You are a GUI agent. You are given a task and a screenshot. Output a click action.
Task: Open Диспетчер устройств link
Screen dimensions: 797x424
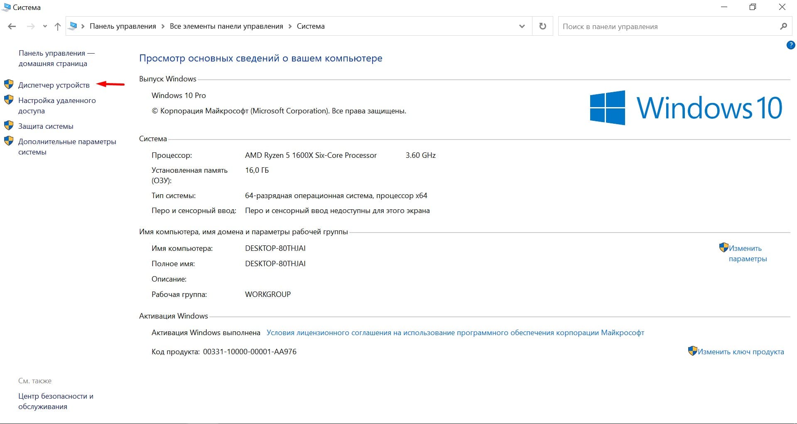tap(54, 85)
